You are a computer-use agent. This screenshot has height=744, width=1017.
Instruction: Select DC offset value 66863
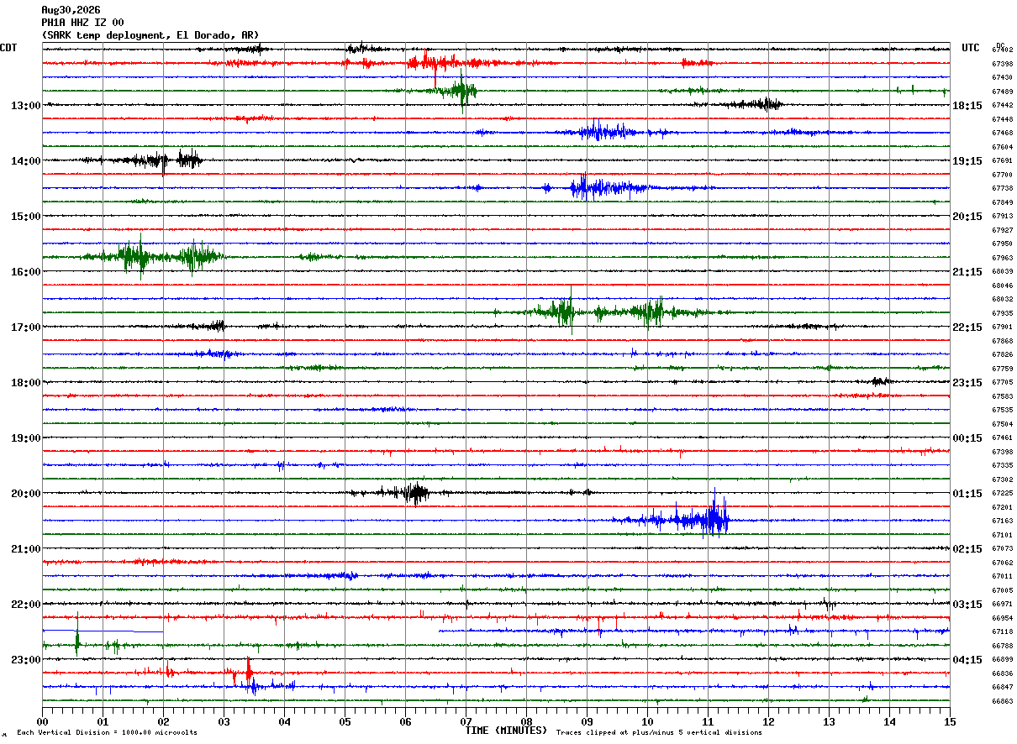(1002, 701)
